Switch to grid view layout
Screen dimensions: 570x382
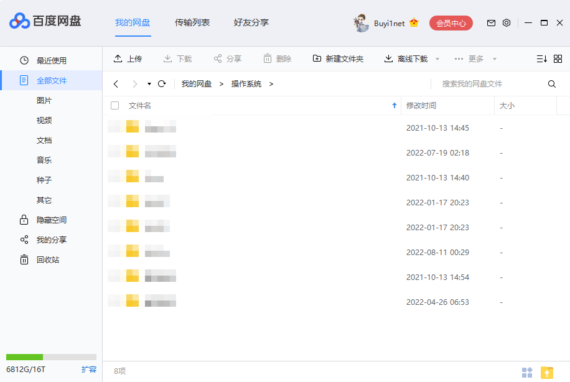point(558,58)
